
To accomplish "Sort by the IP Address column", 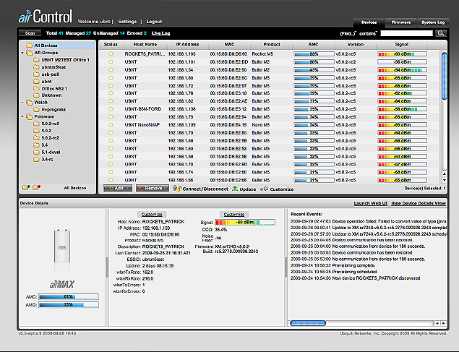I will point(187,45).
